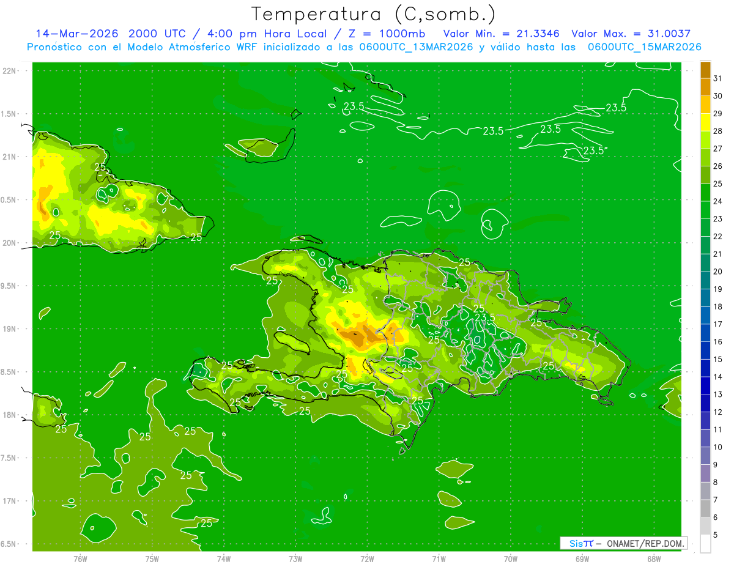Image resolution: width=734 pixels, height=567 pixels.
Task: Click the '68W' longitude axis label
Action: click(x=654, y=559)
